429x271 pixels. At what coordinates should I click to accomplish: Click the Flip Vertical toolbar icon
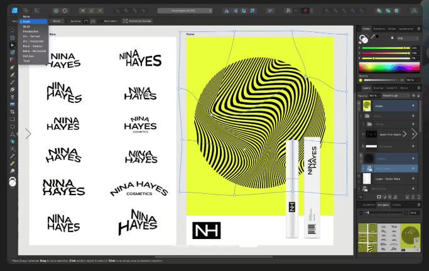236,11
